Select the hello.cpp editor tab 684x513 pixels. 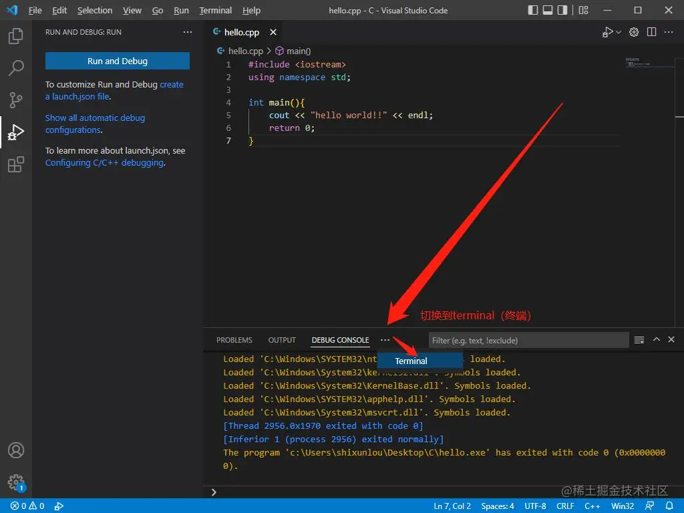coord(244,32)
